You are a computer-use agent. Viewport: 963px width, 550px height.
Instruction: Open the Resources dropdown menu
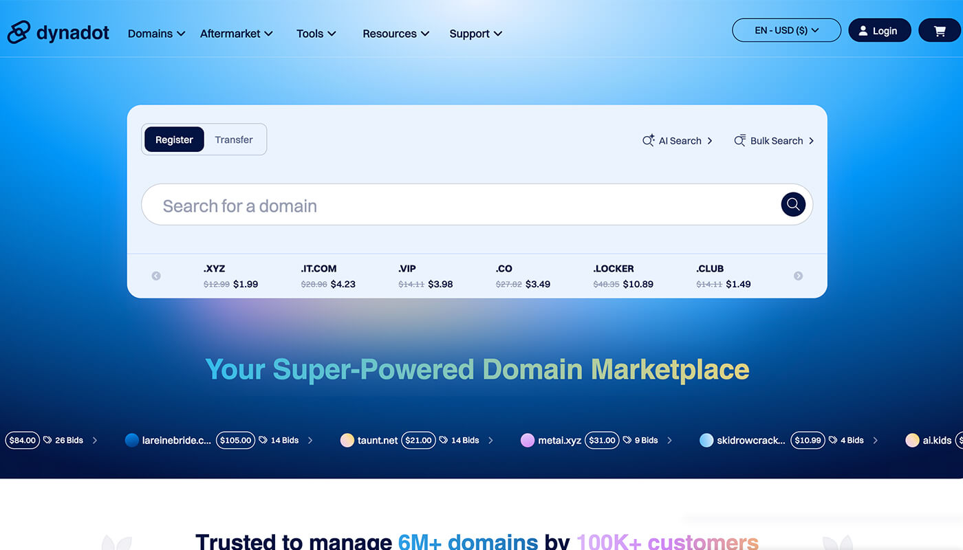pos(396,33)
